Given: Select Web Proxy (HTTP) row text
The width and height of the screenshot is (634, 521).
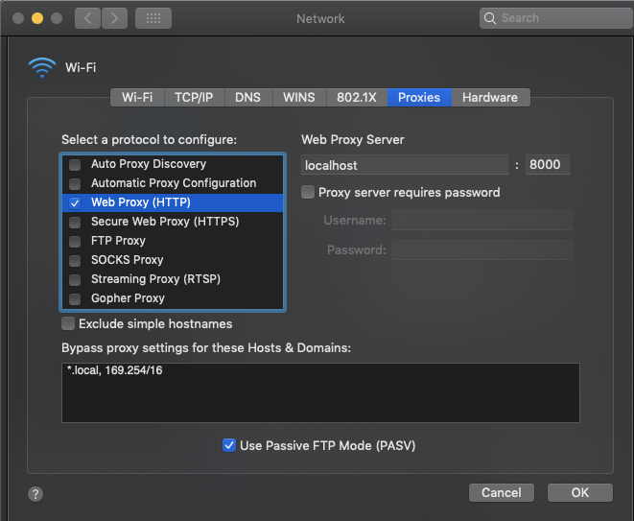Looking at the screenshot, I should click(141, 202).
